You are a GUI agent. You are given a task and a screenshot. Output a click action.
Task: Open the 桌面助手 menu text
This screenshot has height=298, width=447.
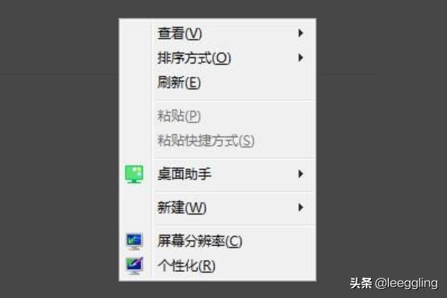tap(185, 174)
